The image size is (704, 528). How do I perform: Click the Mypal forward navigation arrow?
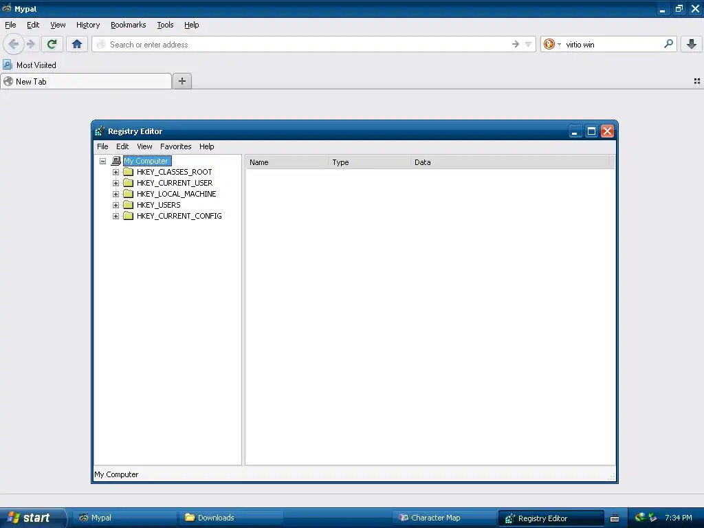click(30, 44)
